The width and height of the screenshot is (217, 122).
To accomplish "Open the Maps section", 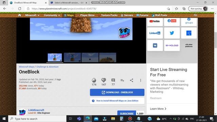I will [x=69, y=15].
